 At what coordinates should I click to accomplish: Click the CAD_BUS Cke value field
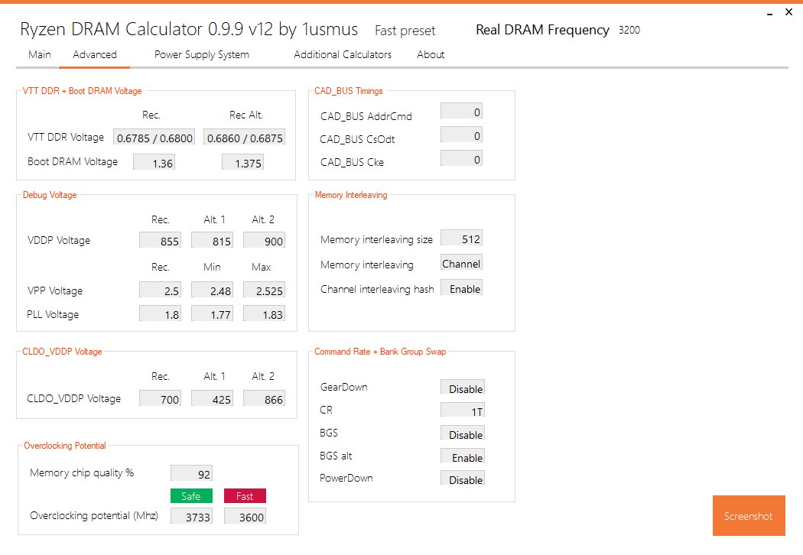pyautogui.click(x=461, y=159)
